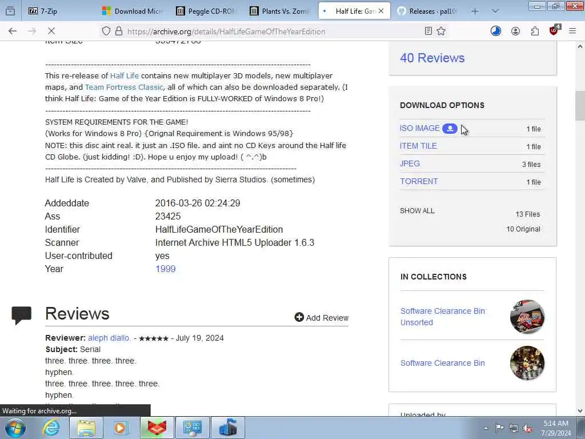Go back to the previous page
The image size is (585, 439).
[13, 31]
